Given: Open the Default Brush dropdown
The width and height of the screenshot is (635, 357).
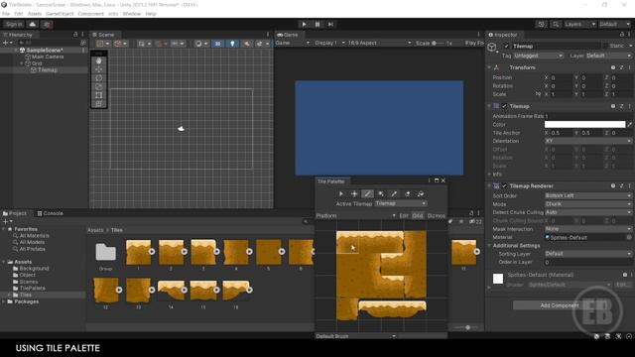Looking at the screenshot, I should [x=355, y=336].
